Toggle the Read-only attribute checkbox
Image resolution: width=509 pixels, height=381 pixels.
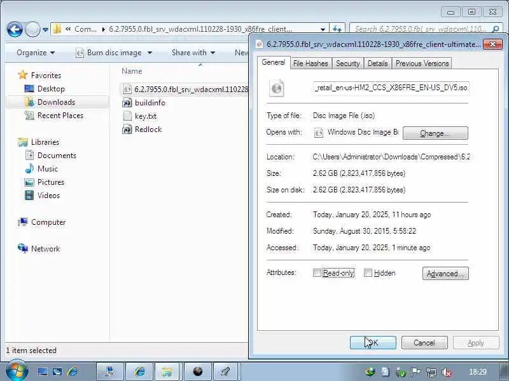(x=317, y=273)
